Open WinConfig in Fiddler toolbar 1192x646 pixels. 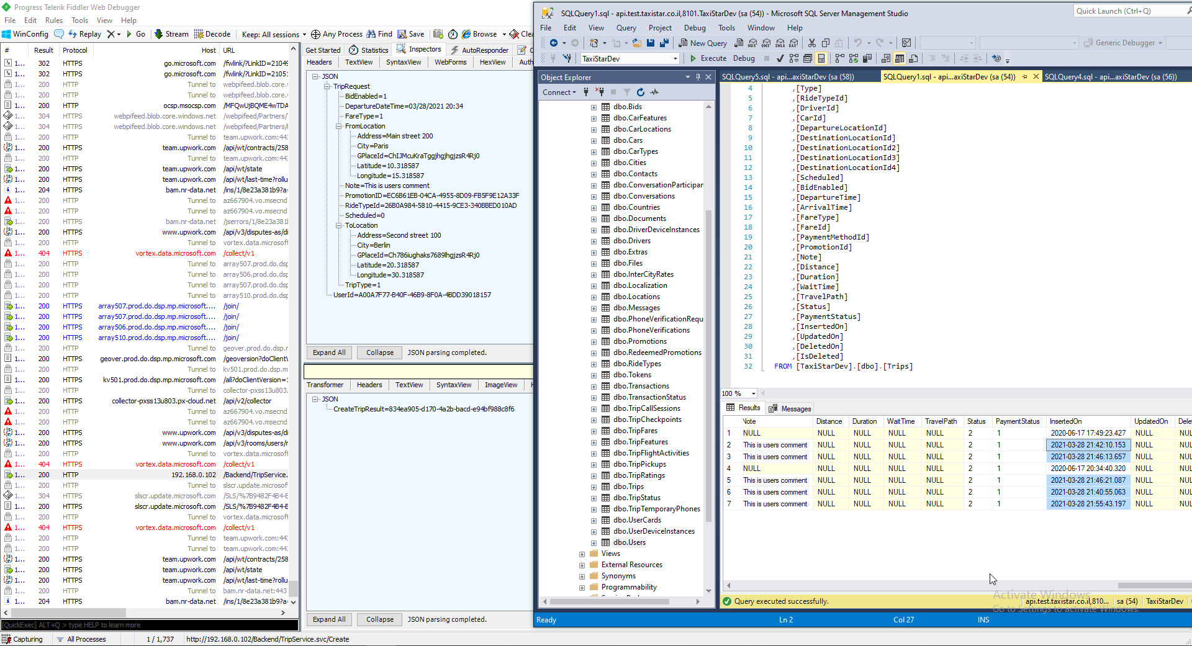pyautogui.click(x=25, y=34)
